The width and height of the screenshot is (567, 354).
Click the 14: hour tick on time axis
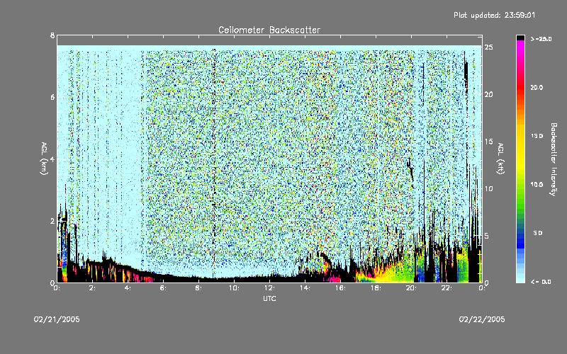(305, 288)
